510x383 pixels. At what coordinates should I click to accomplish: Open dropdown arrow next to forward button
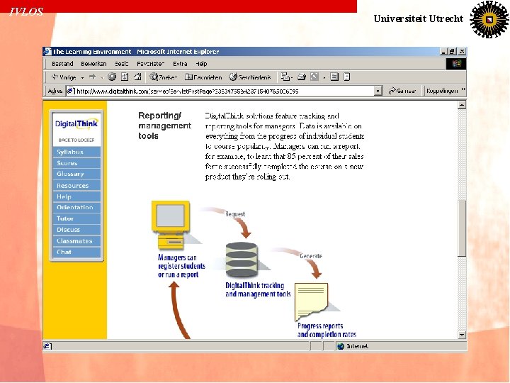[101, 77]
